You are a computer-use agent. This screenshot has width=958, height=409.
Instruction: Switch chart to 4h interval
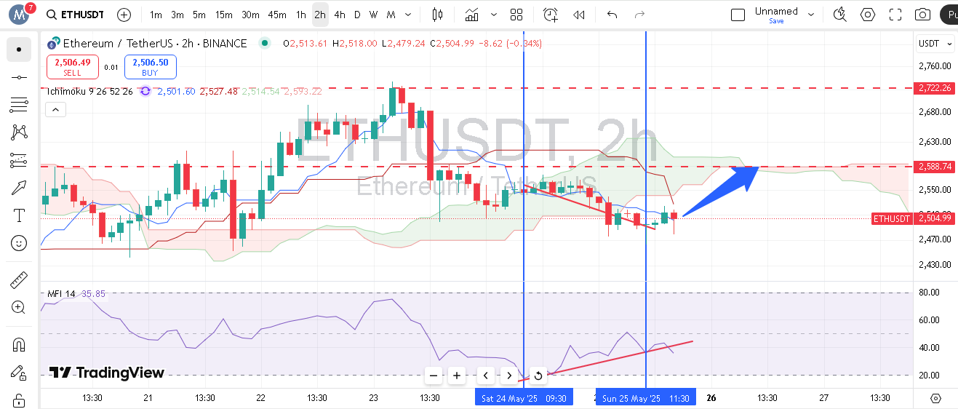(340, 15)
